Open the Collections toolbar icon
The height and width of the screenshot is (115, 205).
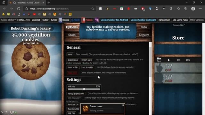186,9
